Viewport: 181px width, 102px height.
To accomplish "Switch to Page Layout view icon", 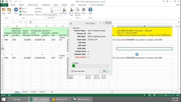I will [150, 95].
